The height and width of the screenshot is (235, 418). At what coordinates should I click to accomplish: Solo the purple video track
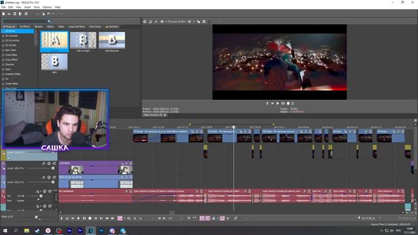[54, 163]
